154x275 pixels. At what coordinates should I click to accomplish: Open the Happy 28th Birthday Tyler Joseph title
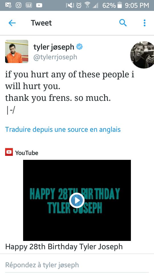(64, 247)
